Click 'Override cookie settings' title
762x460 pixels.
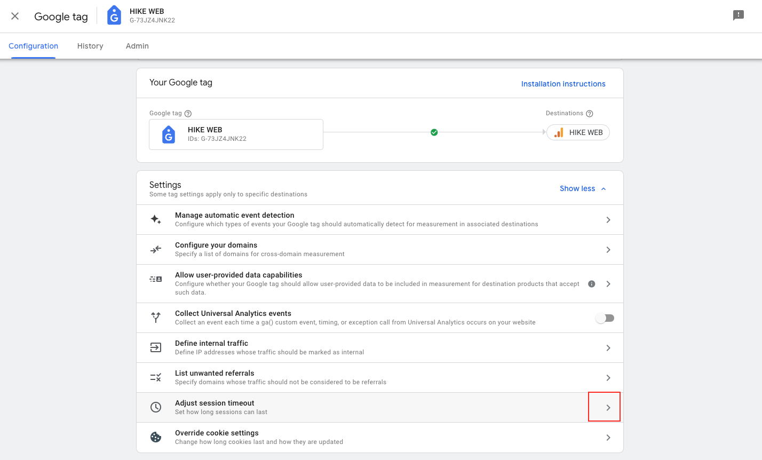click(x=217, y=433)
